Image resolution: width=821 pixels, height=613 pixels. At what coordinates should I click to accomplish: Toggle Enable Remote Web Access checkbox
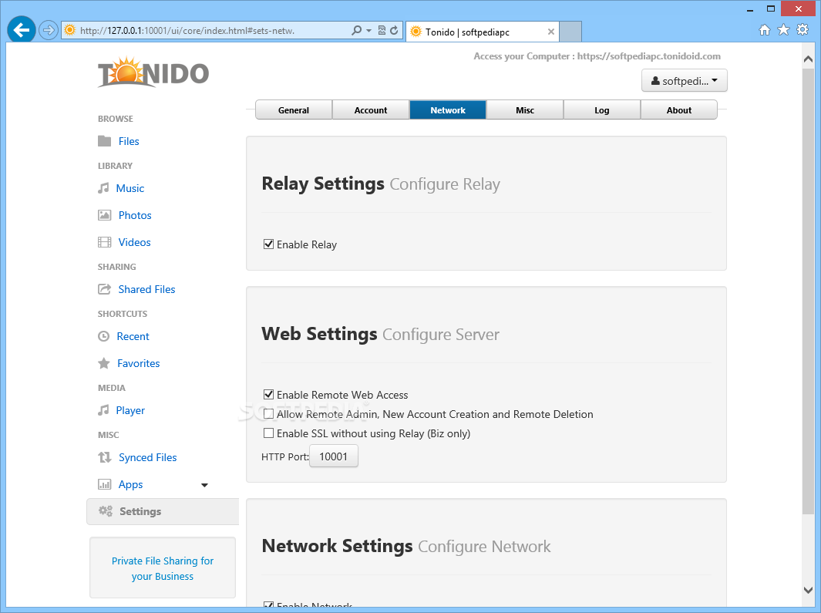268,395
